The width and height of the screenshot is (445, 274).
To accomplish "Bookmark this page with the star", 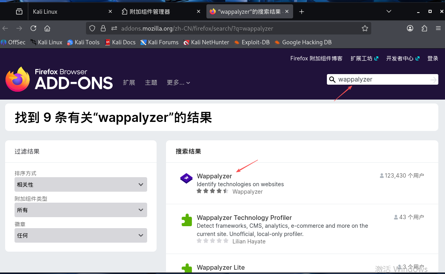I will [x=365, y=28].
